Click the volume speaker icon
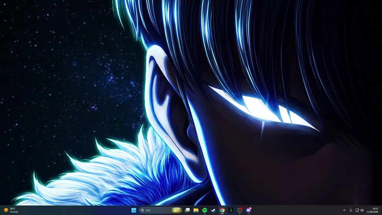Screen dimensions: 382x215 click(362, 210)
